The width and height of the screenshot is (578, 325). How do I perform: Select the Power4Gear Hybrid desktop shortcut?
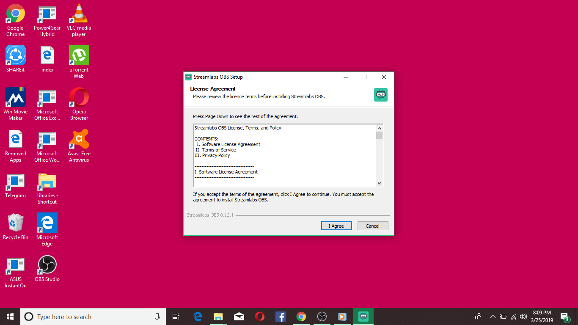[x=47, y=20]
